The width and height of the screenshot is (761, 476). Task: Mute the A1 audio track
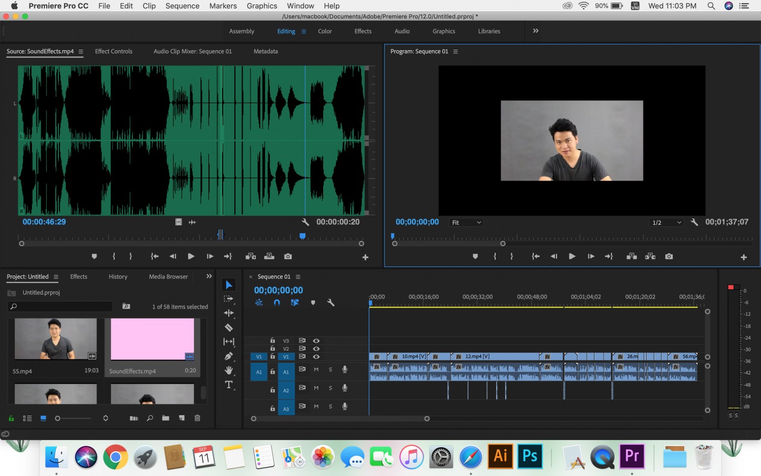click(316, 369)
